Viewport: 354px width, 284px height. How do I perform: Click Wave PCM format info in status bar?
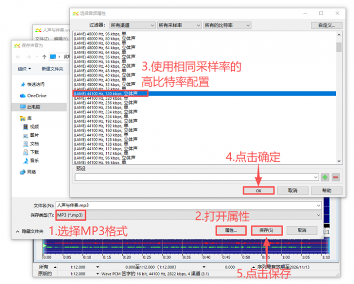tap(155, 274)
